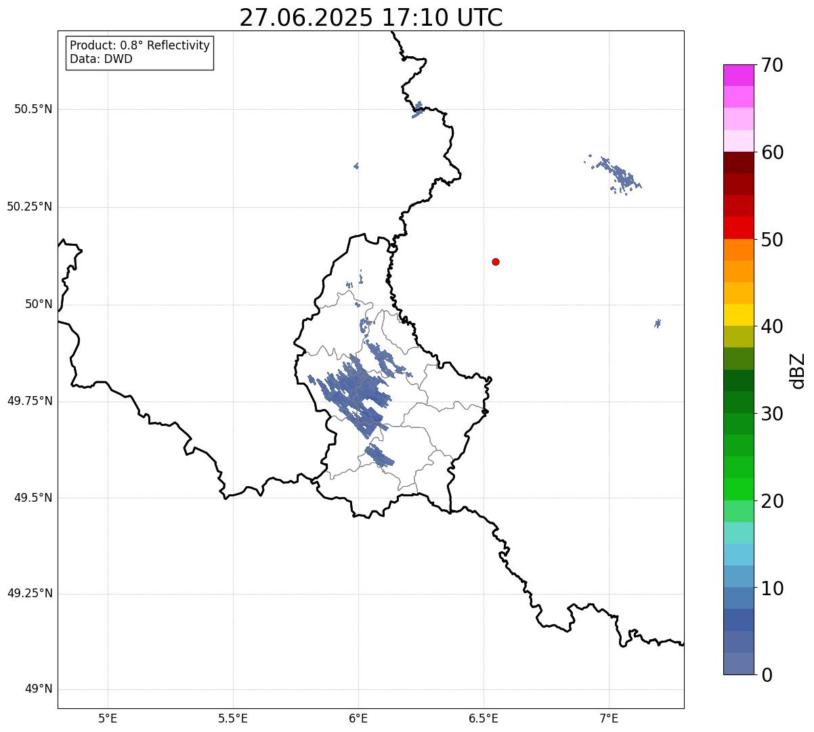Pick the bright red colorbar swatch below 55
Screen dimensions: 814x732
(x=738, y=228)
